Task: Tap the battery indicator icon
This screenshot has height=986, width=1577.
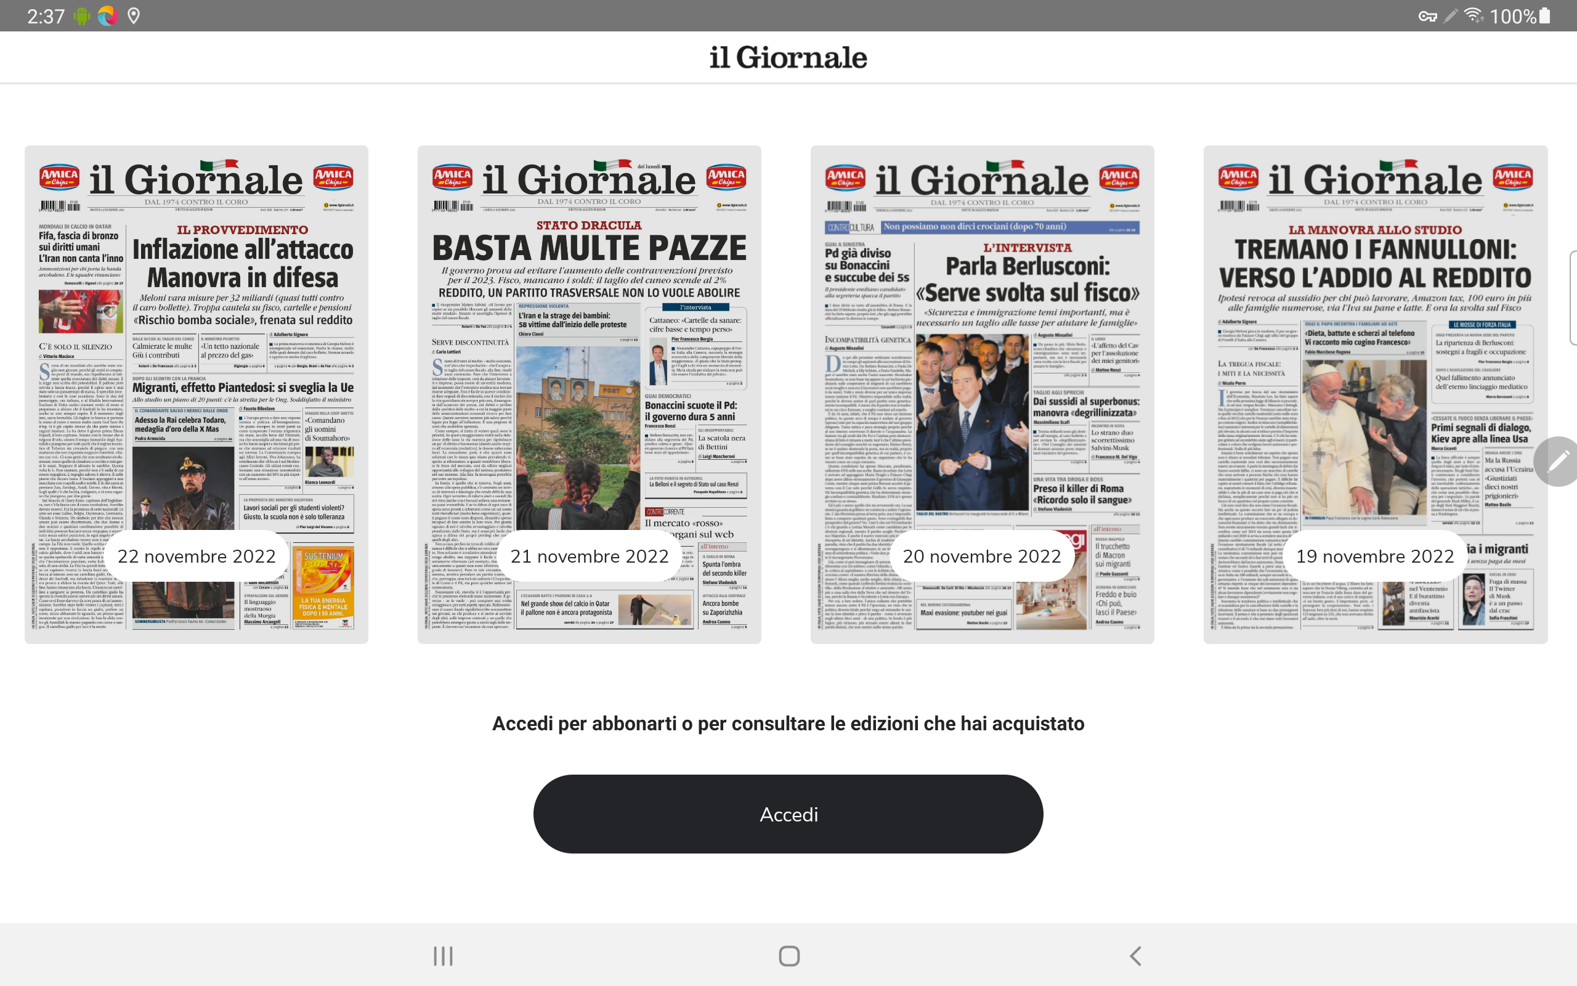Action: pyautogui.click(x=1544, y=15)
